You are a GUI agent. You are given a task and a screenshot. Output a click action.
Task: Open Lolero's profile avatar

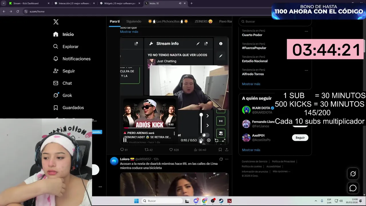tap(114, 161)
